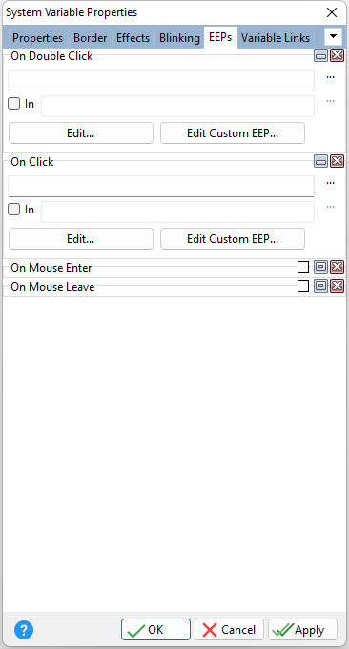Remove the On Mouse Leave section

coord(338,286)
